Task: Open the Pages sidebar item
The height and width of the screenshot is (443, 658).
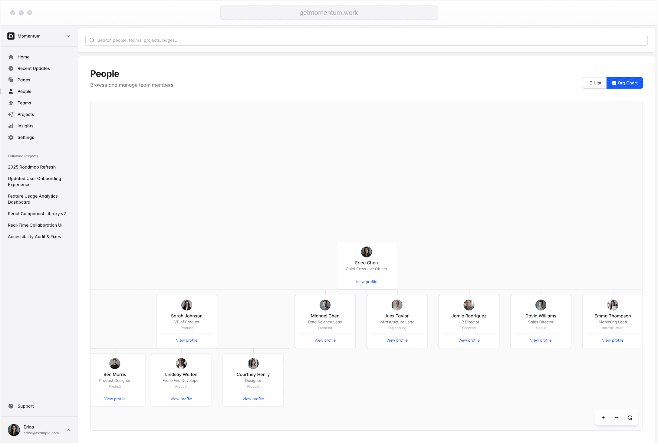Action: coord(24,80)
